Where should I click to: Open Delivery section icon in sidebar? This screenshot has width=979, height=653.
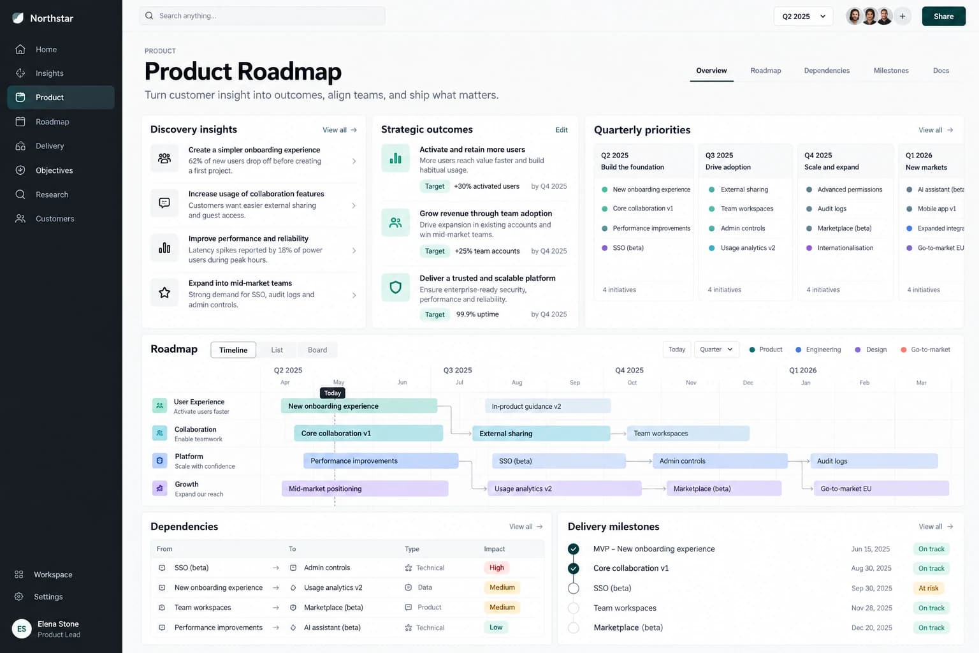click(x=20, y=146)
